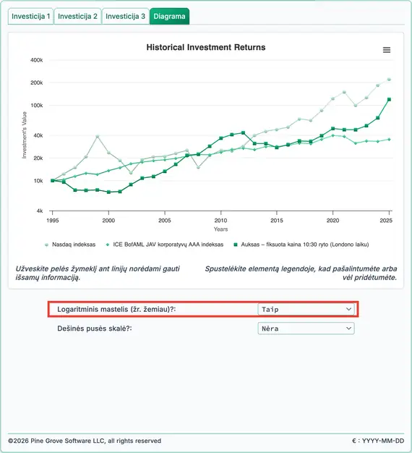Screen dimensions: 412x453
Task: Switch to the Investicija 1 tab
Action: (30, 17)
